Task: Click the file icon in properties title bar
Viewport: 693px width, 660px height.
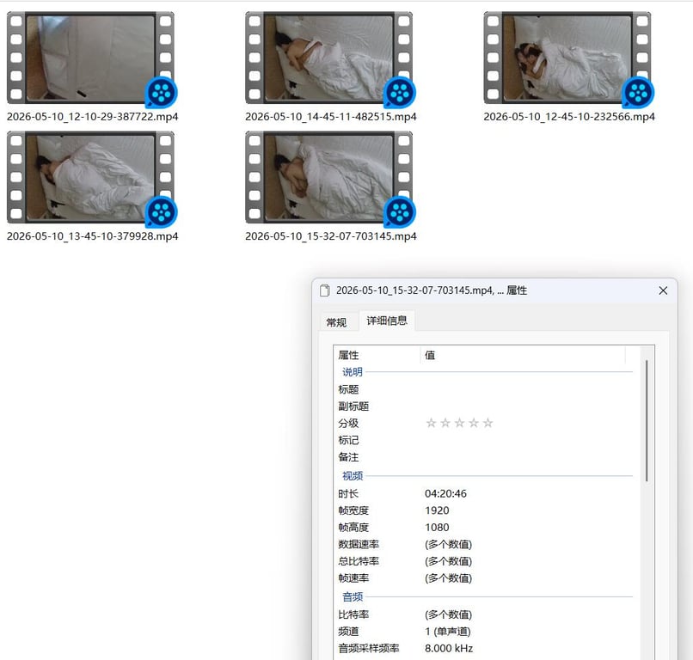Action: [325, 290]
